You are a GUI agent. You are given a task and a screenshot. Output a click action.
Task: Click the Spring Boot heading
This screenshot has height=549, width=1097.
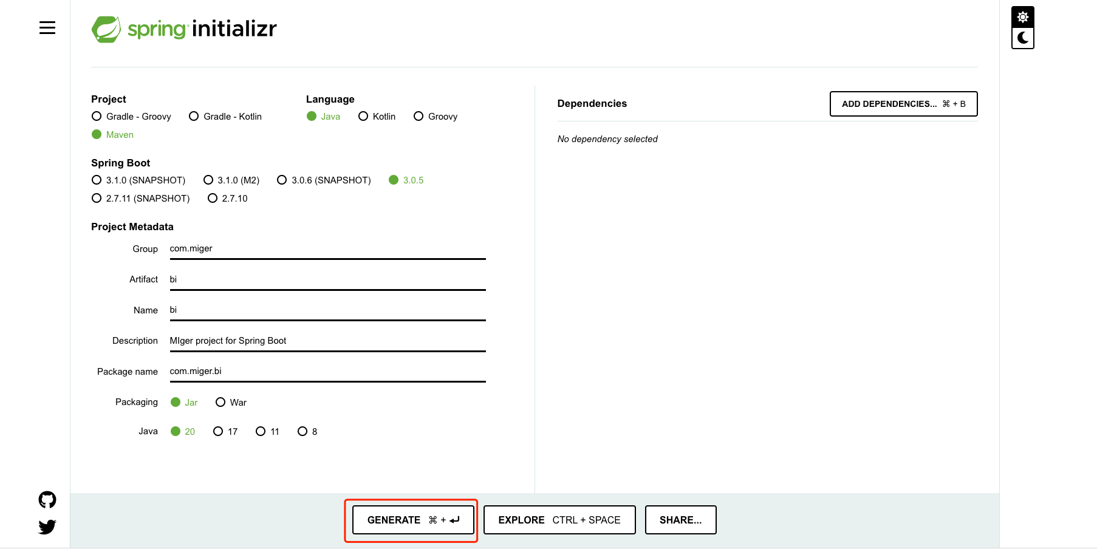click(120, 163)
